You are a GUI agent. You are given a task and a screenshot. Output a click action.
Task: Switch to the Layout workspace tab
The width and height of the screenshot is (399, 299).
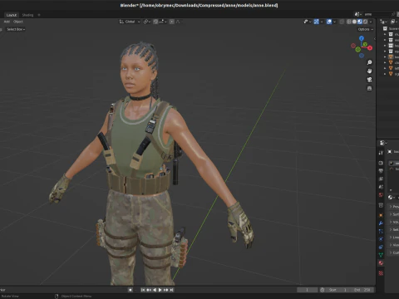click(12, 15)
